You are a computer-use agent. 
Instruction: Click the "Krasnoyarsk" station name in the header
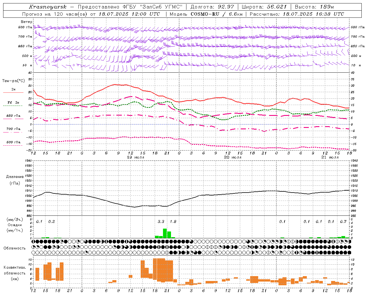[48, 7]
